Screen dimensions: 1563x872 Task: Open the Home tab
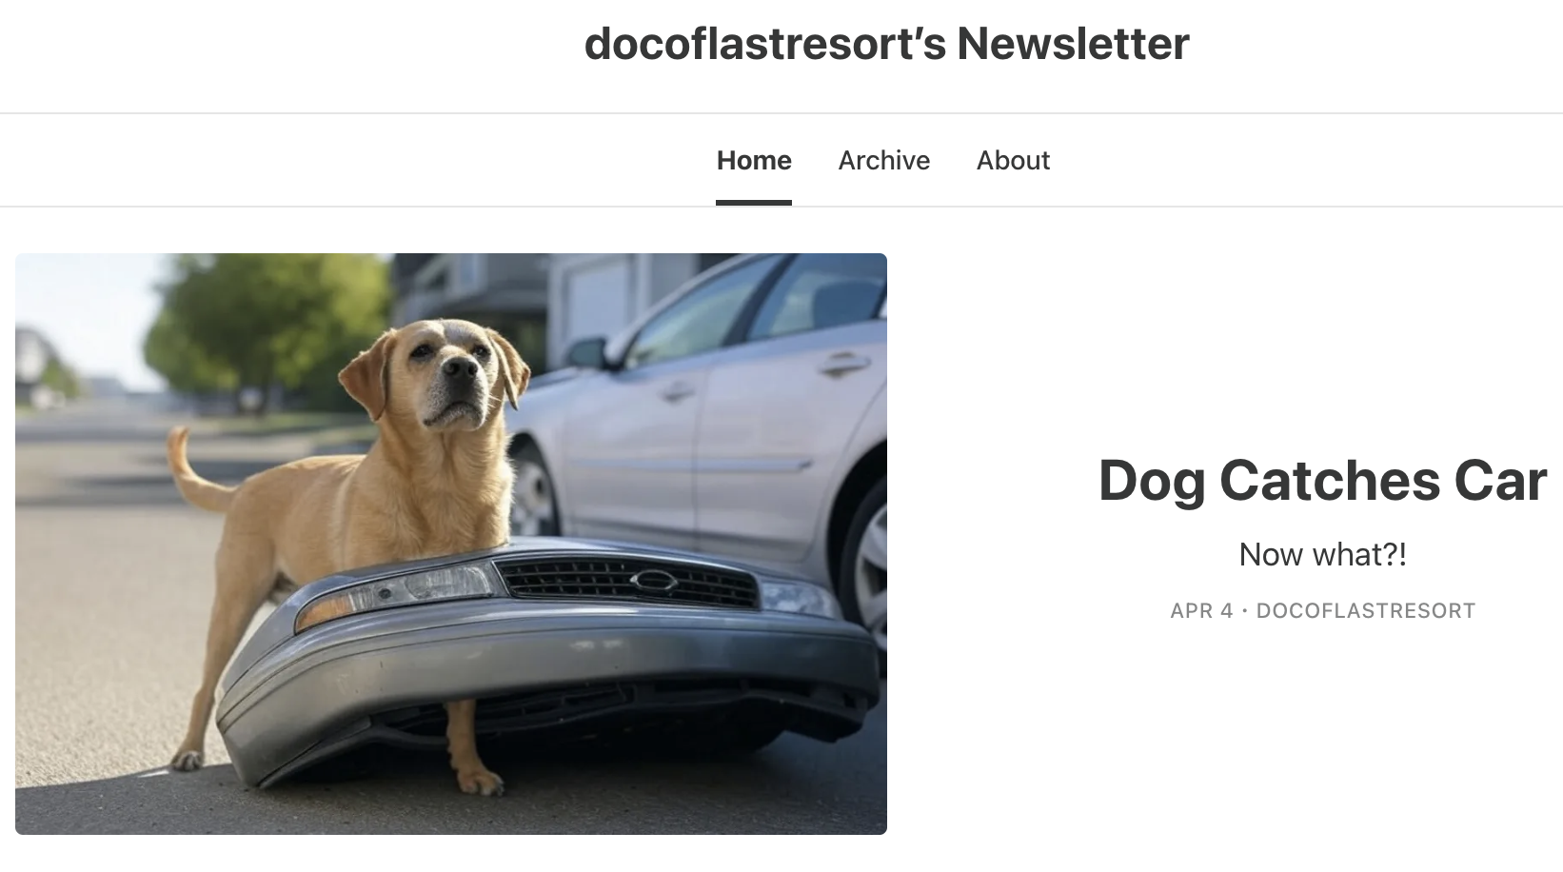[x=754, y=160]
